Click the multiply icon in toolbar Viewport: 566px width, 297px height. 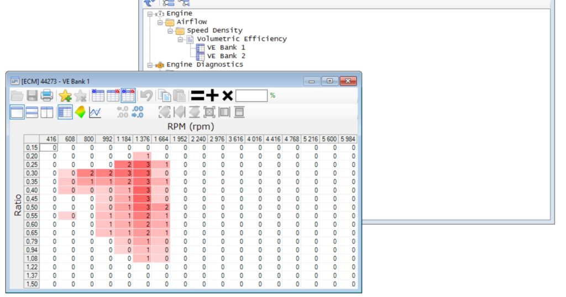tap(227, 96)
